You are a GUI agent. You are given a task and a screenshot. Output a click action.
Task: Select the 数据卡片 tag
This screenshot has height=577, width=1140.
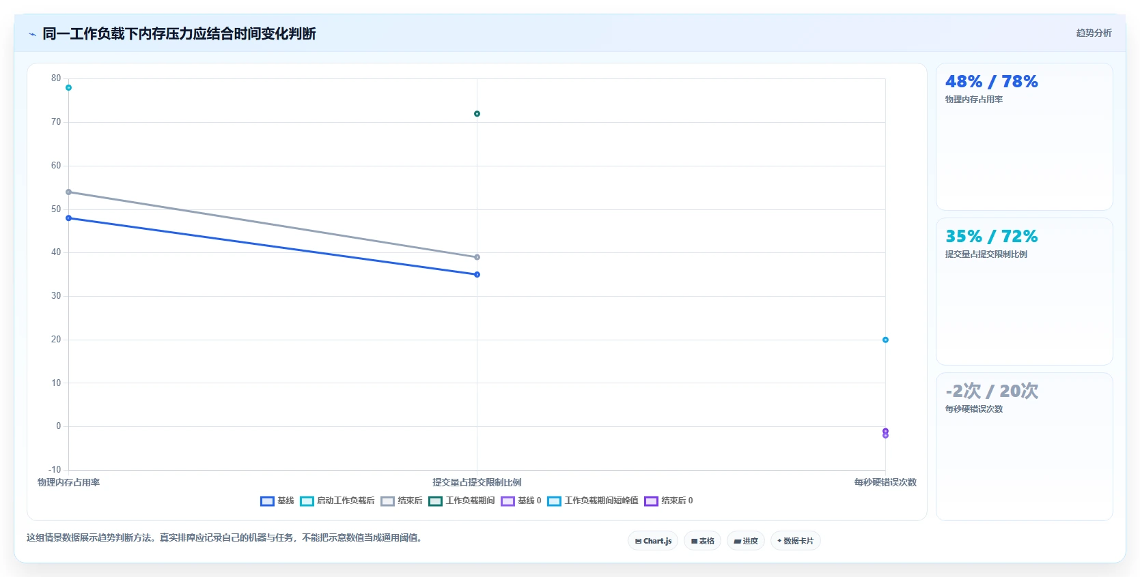(796, 541)
